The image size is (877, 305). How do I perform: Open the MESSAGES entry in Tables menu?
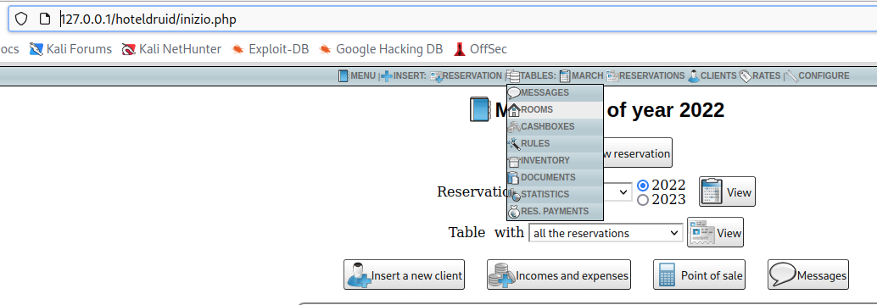[555, 92]
